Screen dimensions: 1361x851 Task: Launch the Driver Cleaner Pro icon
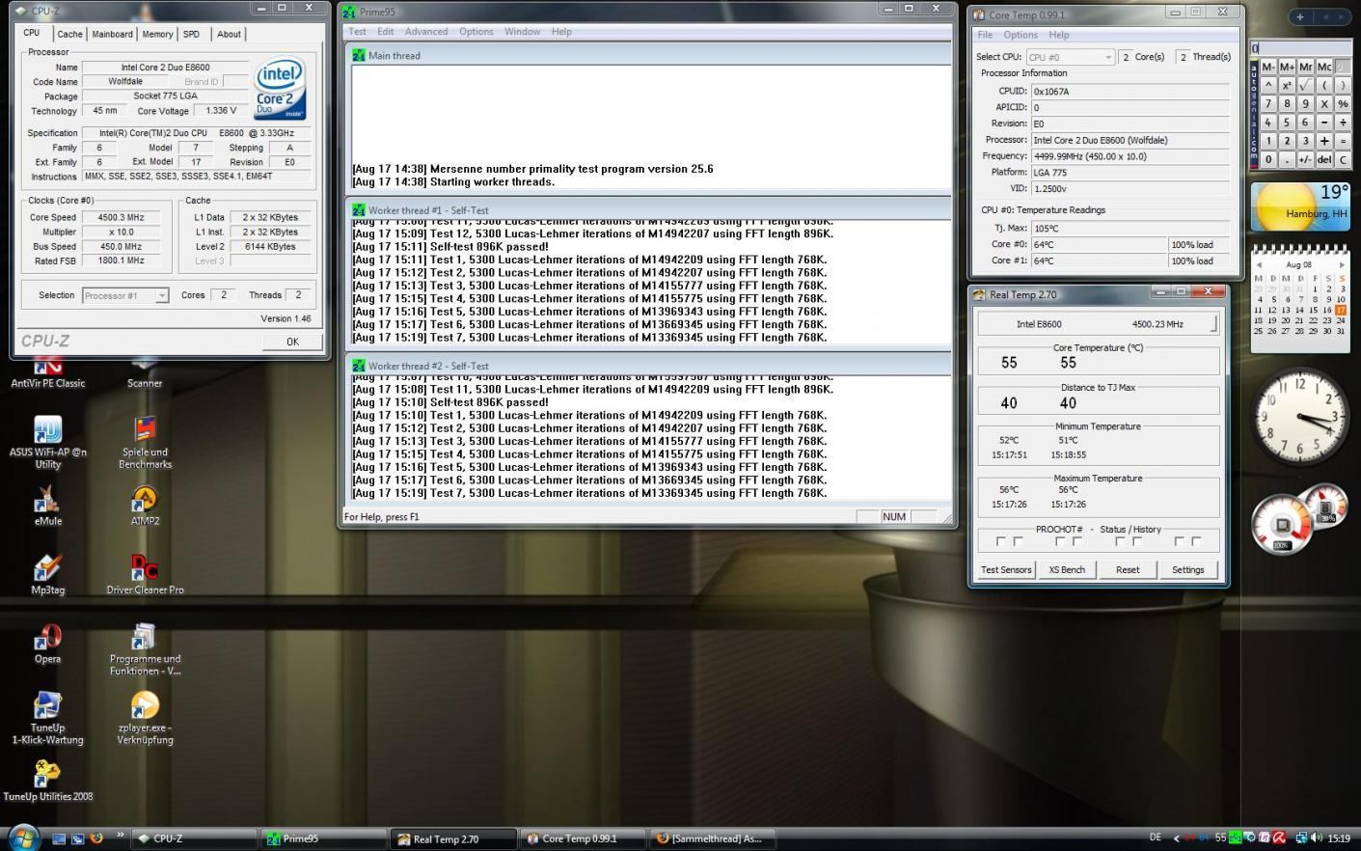[x=145, y=574]
